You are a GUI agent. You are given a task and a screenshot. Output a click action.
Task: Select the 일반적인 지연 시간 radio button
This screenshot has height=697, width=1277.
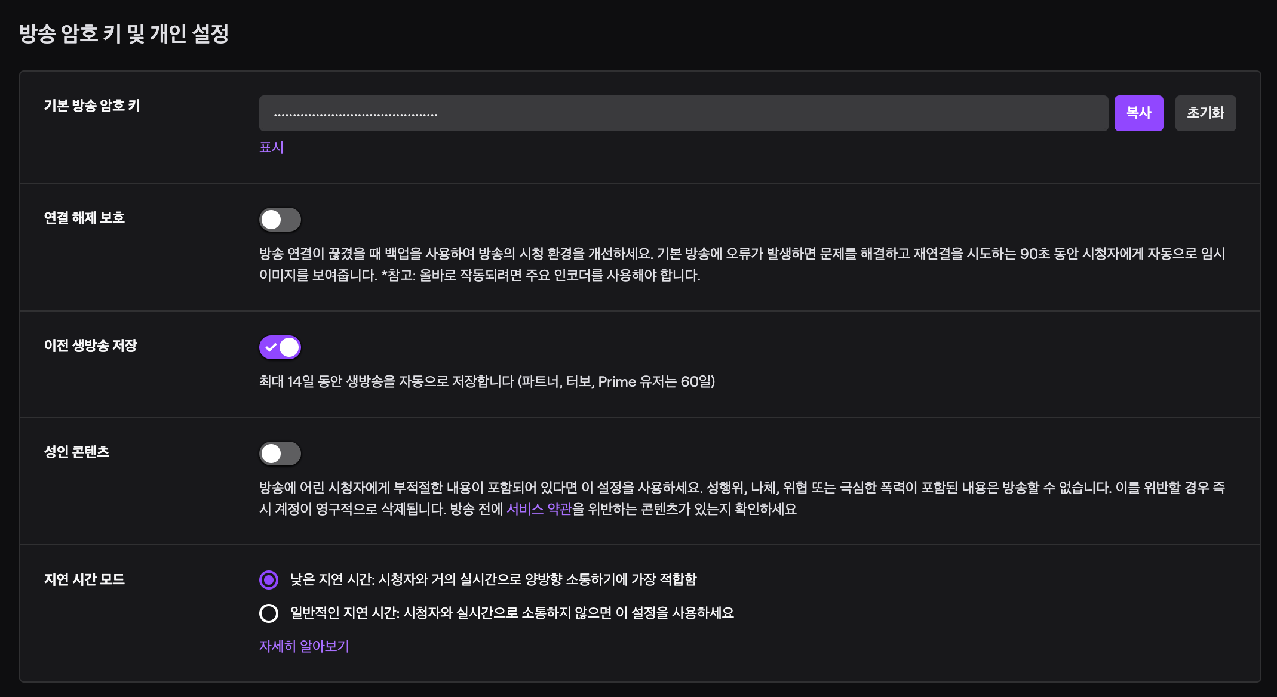click(269, 613)
